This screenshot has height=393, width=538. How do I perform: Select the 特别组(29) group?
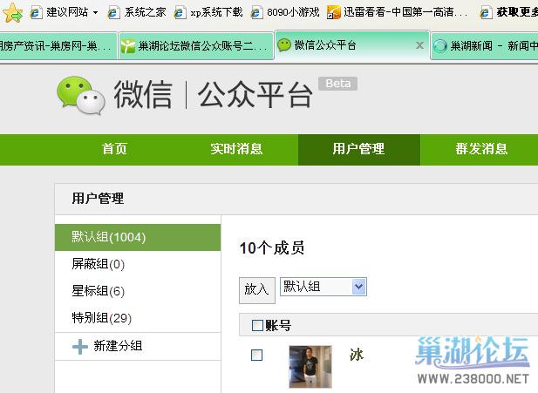tap(138, 318)
